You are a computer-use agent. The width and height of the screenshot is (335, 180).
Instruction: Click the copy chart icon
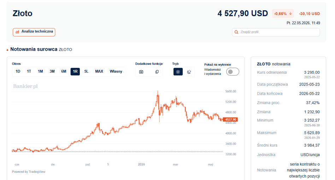(x=157, y=72)
